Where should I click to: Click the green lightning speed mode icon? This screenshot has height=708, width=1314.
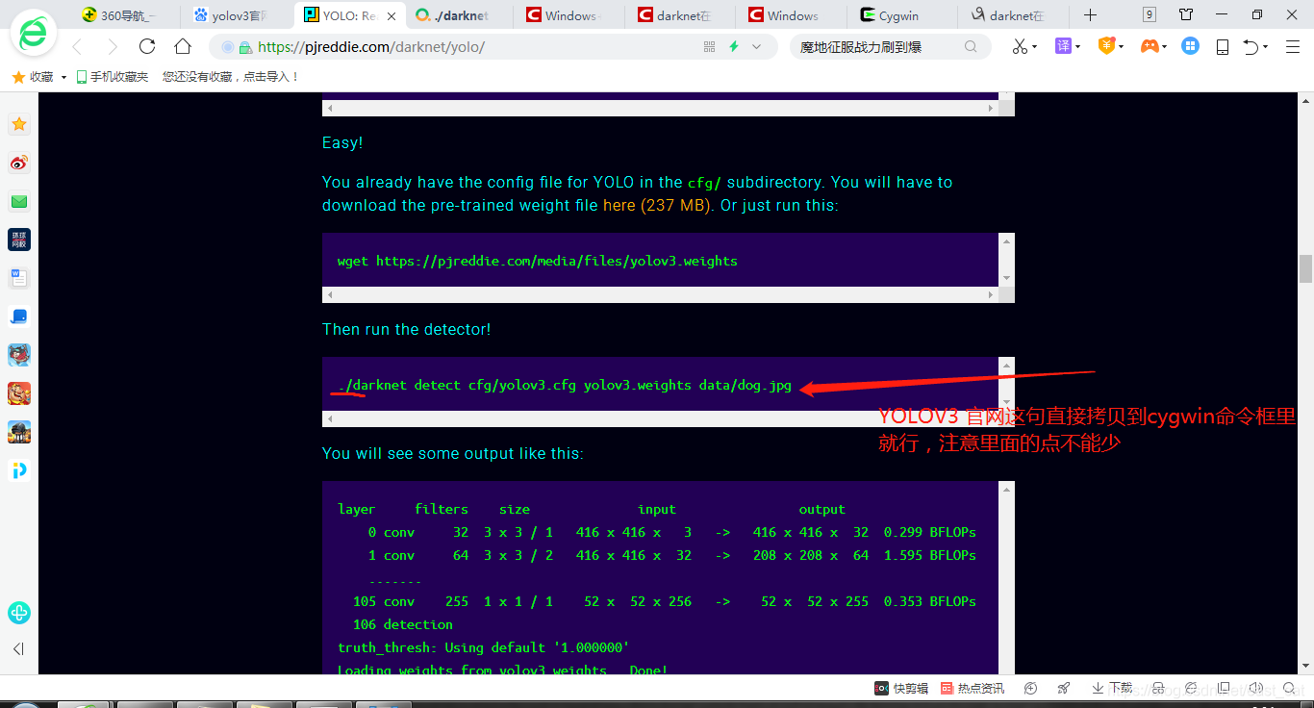[734, 46]
